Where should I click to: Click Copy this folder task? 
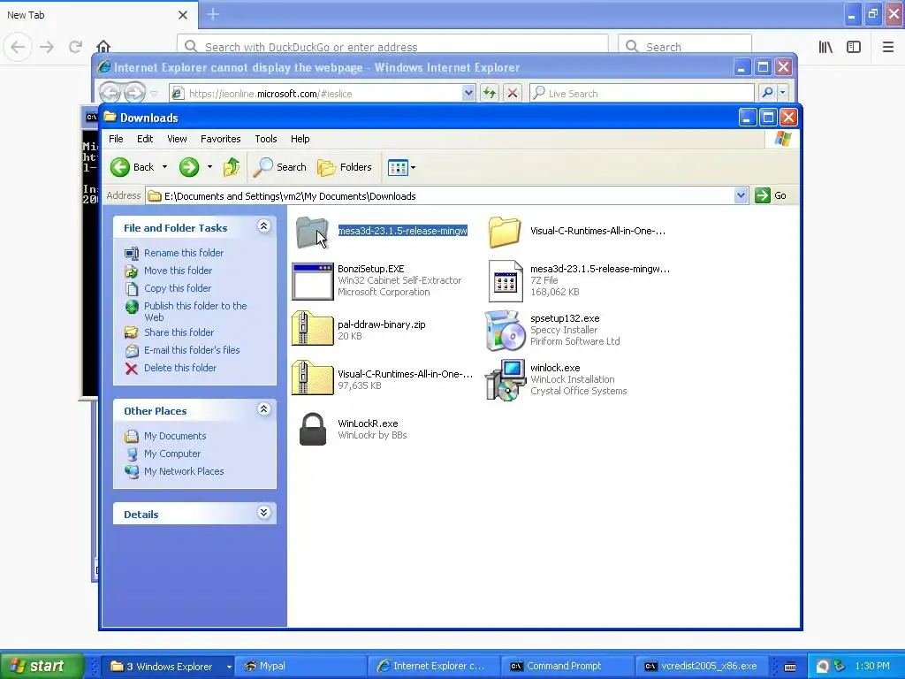tap(177, 288)
